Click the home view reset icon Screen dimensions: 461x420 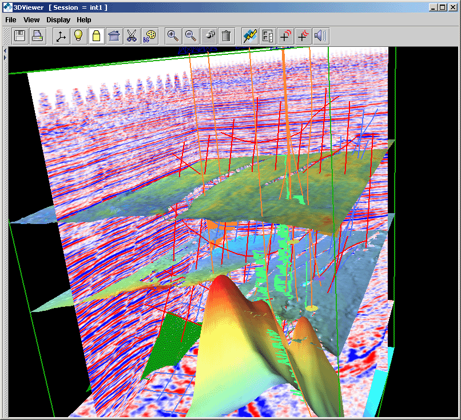pos(114,37)
